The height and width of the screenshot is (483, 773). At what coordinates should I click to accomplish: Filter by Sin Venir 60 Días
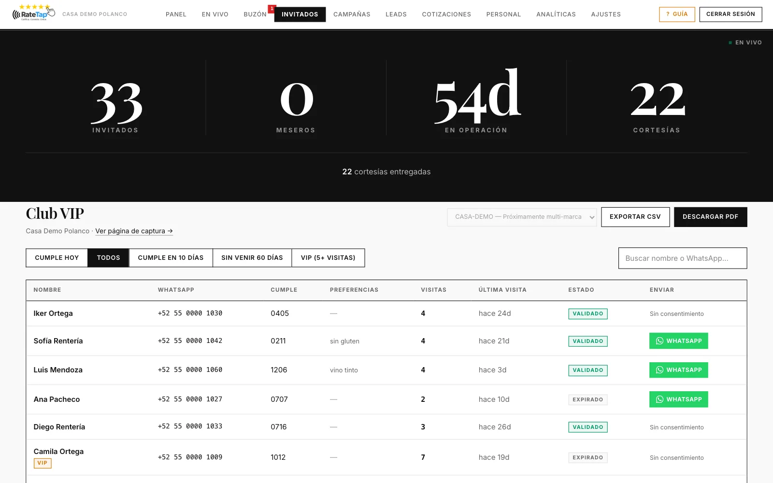[x=252, y=258]
